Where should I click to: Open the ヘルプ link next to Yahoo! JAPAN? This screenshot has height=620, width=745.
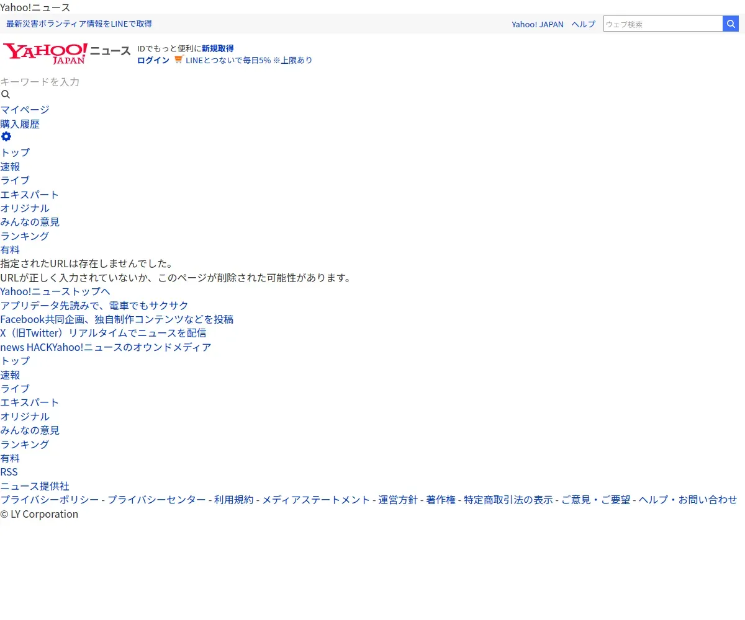pos(584,24)
